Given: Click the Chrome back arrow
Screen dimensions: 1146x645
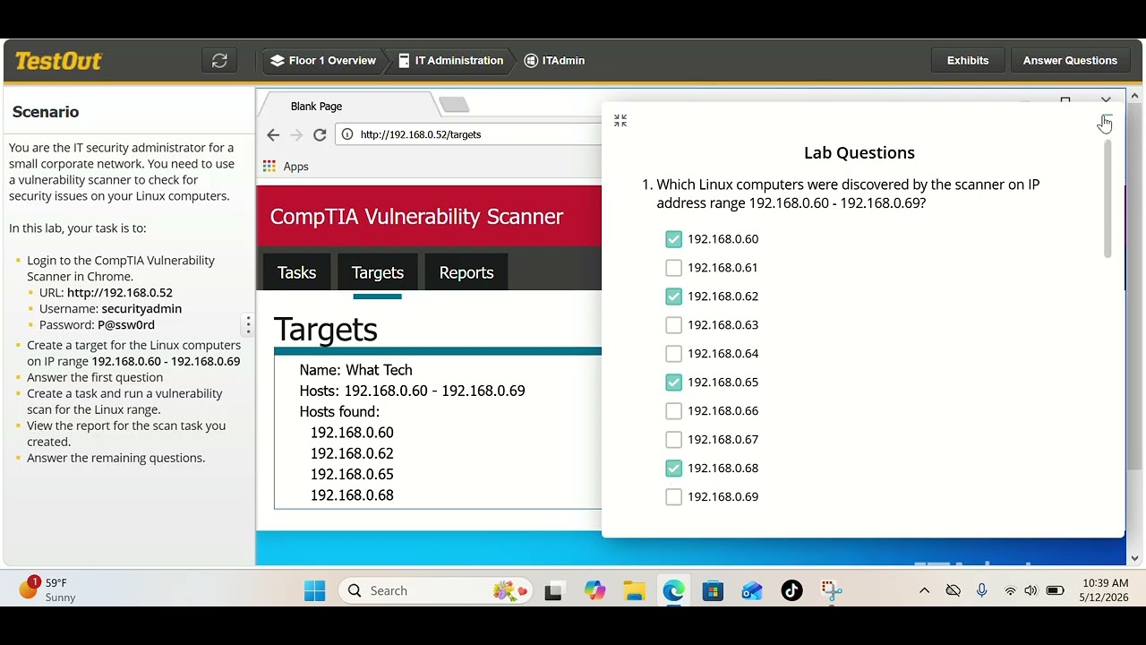Looking at the screenshot, I should click(273, 134).
